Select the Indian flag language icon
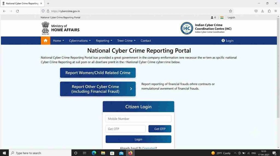280x156 pixels. pyautogui.click(x=222, y=17)
